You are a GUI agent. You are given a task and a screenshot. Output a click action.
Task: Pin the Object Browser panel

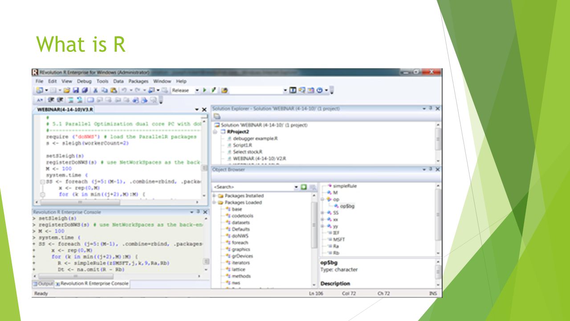coord(431,169)
